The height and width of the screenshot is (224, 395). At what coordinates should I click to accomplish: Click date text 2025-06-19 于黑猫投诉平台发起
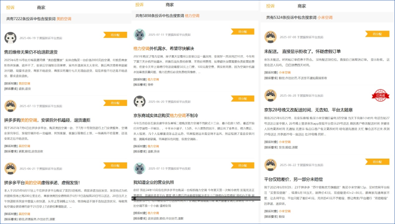(41, 38)
